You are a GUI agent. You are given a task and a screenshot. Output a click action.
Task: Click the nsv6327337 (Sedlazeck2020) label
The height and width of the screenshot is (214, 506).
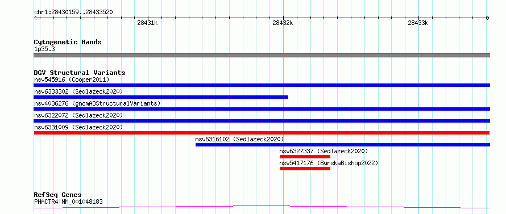323,151
